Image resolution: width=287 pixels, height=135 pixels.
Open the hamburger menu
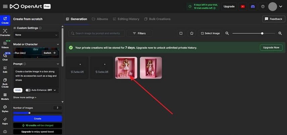5,6
